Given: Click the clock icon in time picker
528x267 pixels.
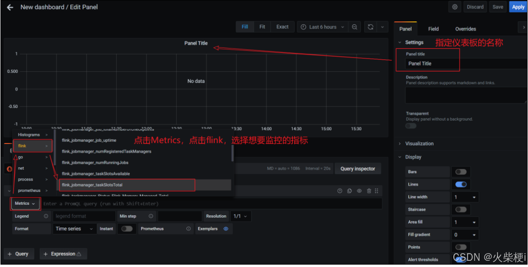Looking at the screenshot, I should pos(303,27).
